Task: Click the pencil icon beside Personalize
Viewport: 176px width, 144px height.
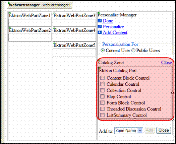Action: point(100,26)
